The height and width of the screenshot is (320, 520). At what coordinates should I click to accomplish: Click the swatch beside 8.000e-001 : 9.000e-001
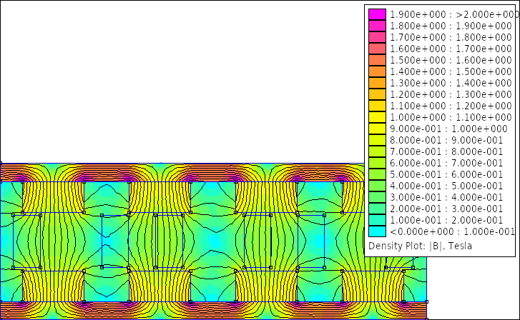coord(377,140)
